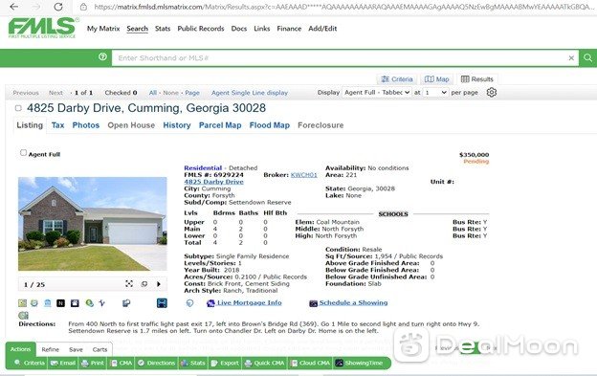The image size is (597, 376).
Task: Open the Docs menu
Action: [239, 29]
